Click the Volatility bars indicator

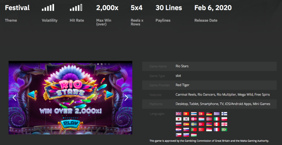click(x=48, y=7)
